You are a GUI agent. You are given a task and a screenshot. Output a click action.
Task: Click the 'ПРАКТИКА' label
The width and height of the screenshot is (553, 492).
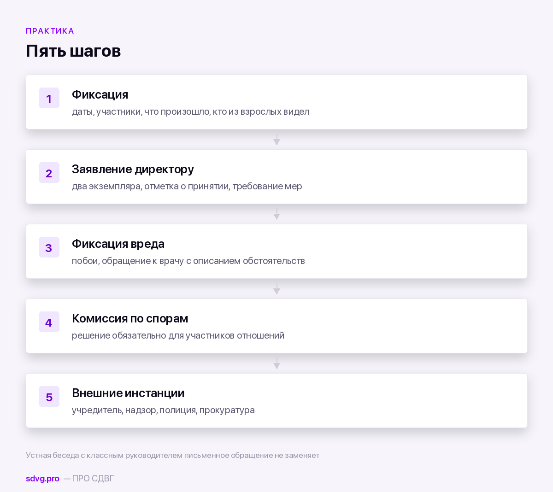pyautogui.click(x=50, y=31)
